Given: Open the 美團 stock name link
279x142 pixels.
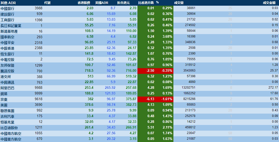Looking at the screenshot, I should (x=4, y=105).
